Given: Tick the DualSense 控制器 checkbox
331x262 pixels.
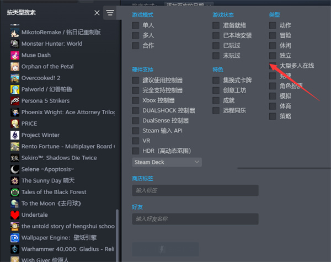Looking at the screenshot, I should (136, 121).
